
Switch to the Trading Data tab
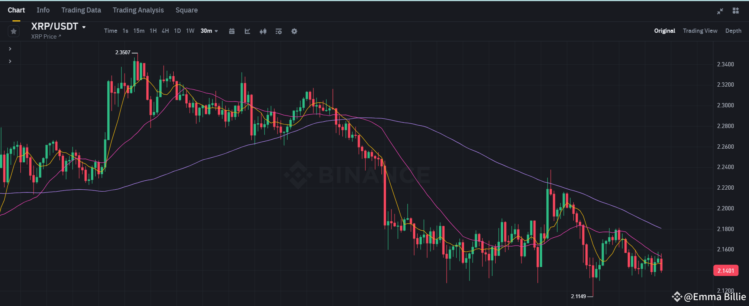(81, 10)
